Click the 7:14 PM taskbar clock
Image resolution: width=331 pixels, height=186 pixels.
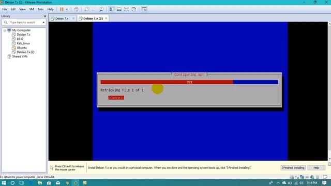pyautogui.click(x=312, y=183)
